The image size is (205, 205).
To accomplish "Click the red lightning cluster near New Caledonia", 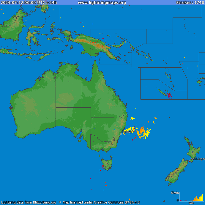I will [x=169, y=95].
